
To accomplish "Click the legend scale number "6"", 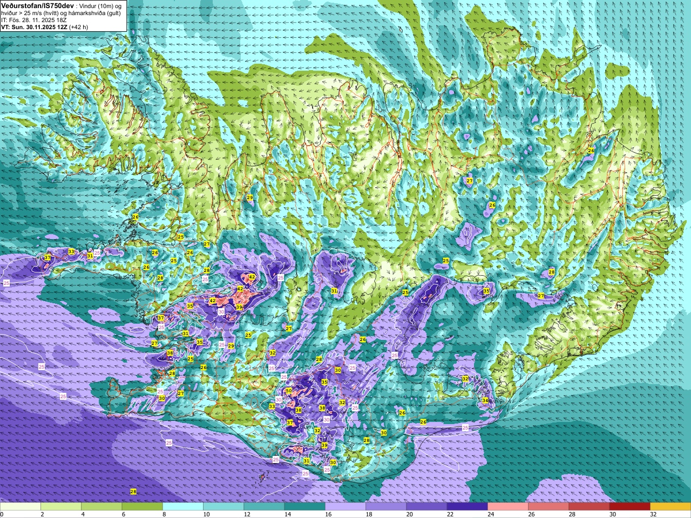I will 123,515.
